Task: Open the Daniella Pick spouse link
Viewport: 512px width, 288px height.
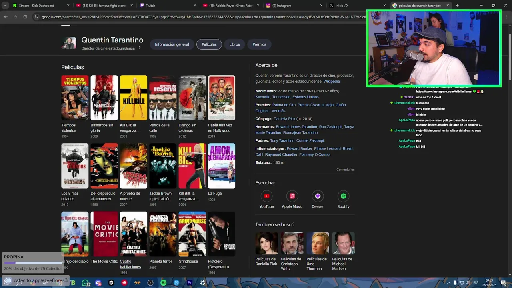Action: click(284, 119)
